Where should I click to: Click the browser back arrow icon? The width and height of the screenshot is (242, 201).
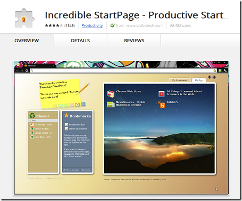(17, 71)
